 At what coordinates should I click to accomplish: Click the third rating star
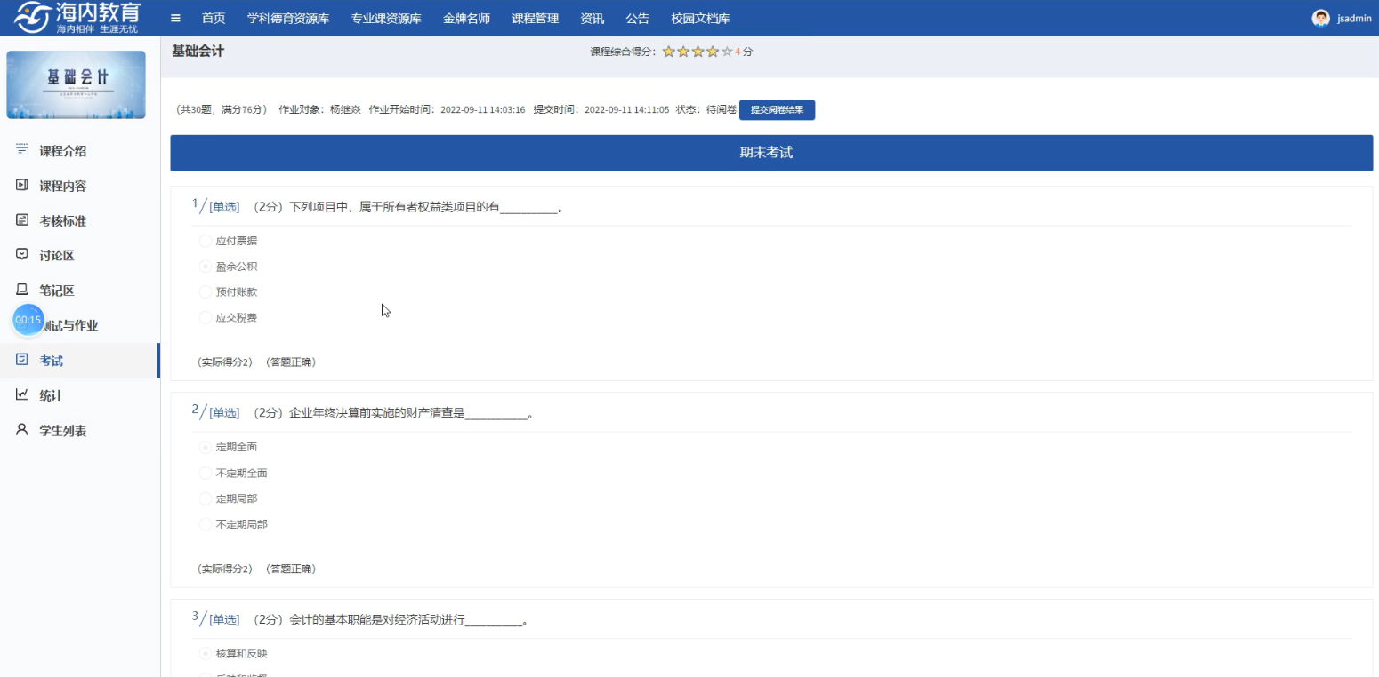[698, 52]
